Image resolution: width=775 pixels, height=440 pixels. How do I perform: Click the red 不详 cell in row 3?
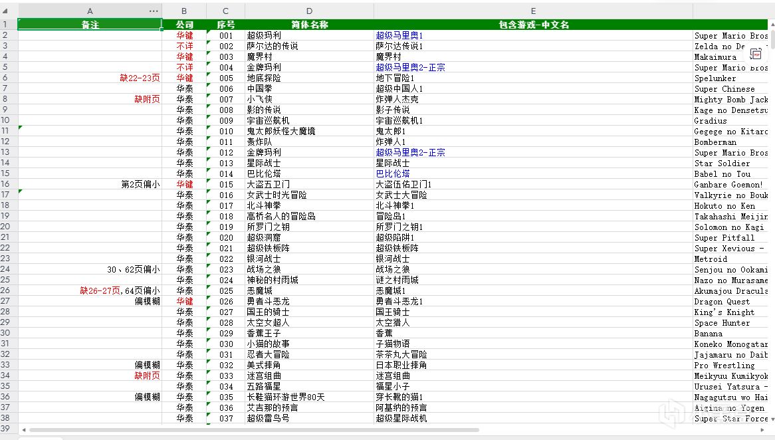coord(185,46)
